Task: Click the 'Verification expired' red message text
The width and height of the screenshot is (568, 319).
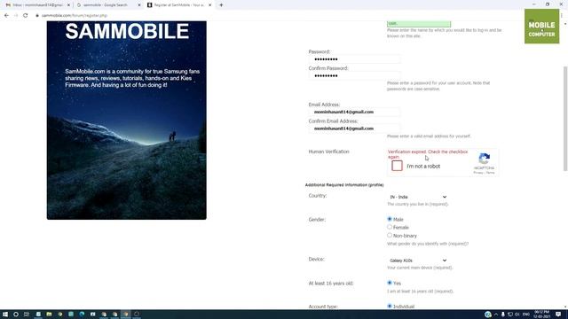Action: 428,154
